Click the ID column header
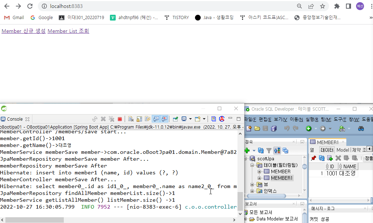 point(331,166)
